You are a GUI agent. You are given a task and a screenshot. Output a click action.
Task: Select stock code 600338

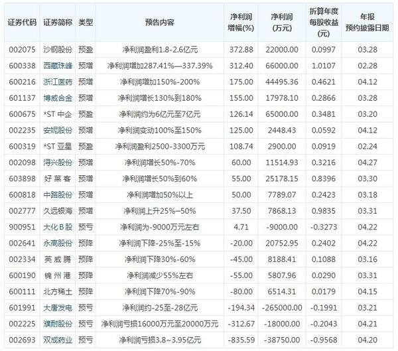tap(22, 66)
